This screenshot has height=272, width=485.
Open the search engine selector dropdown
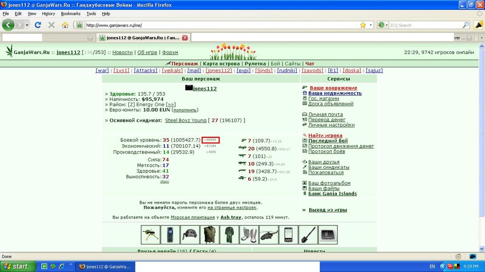click(383, 25)
